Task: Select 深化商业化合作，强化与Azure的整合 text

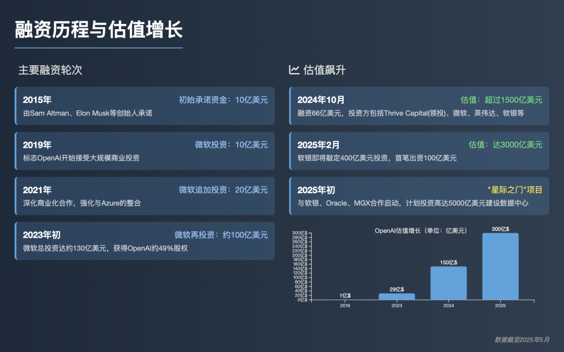Action: click(x=82, y=203)
